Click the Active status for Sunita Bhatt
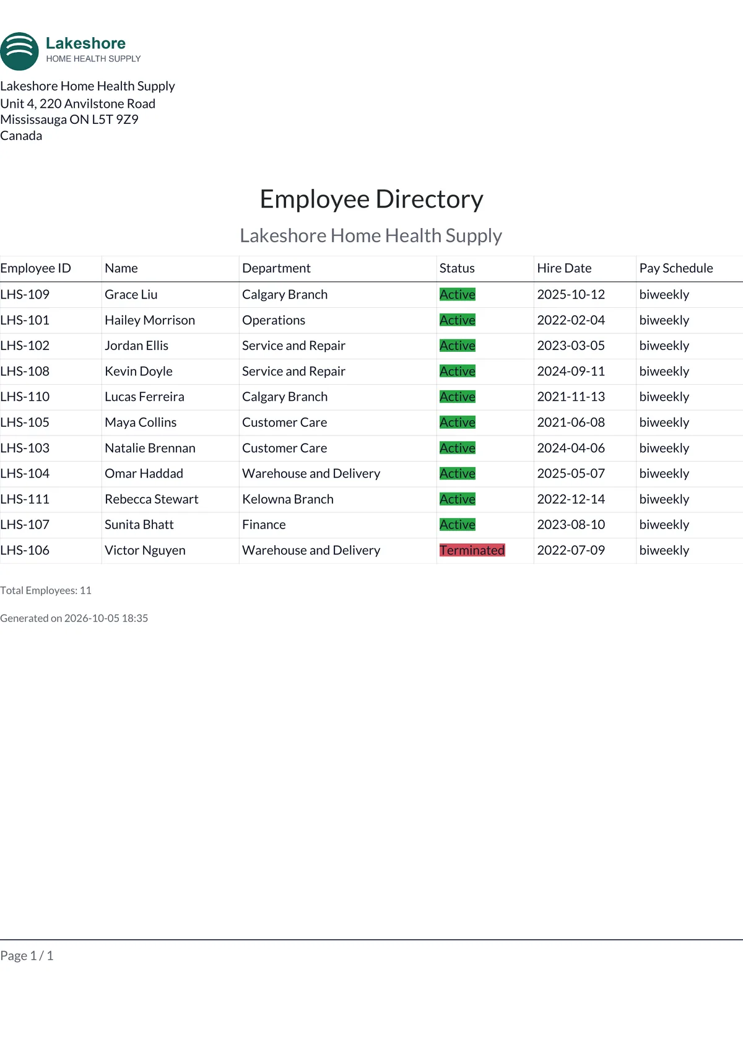The image size is (743, 1052). [x=458, y=525]
